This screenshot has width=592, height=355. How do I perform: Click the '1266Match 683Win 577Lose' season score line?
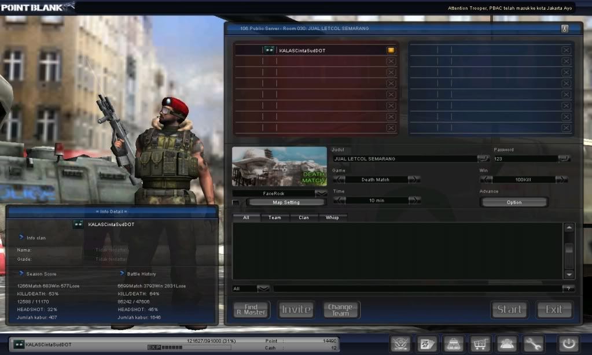click(x=49, y=286)
